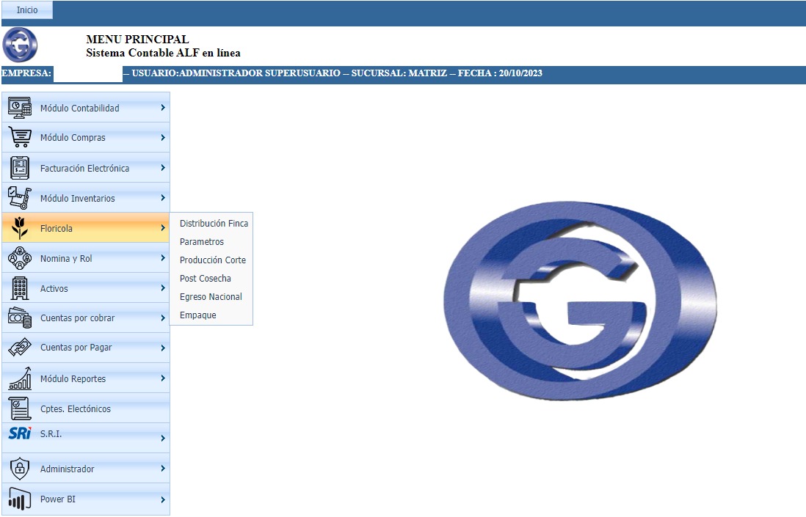Expand the Cuentas por Pagar arrow

click(x=162, y=348)
